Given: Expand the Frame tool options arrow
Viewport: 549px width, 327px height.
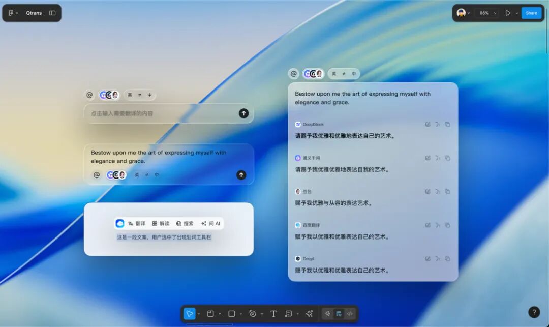Looking at the screenshot, I should [x=220, y=314].
